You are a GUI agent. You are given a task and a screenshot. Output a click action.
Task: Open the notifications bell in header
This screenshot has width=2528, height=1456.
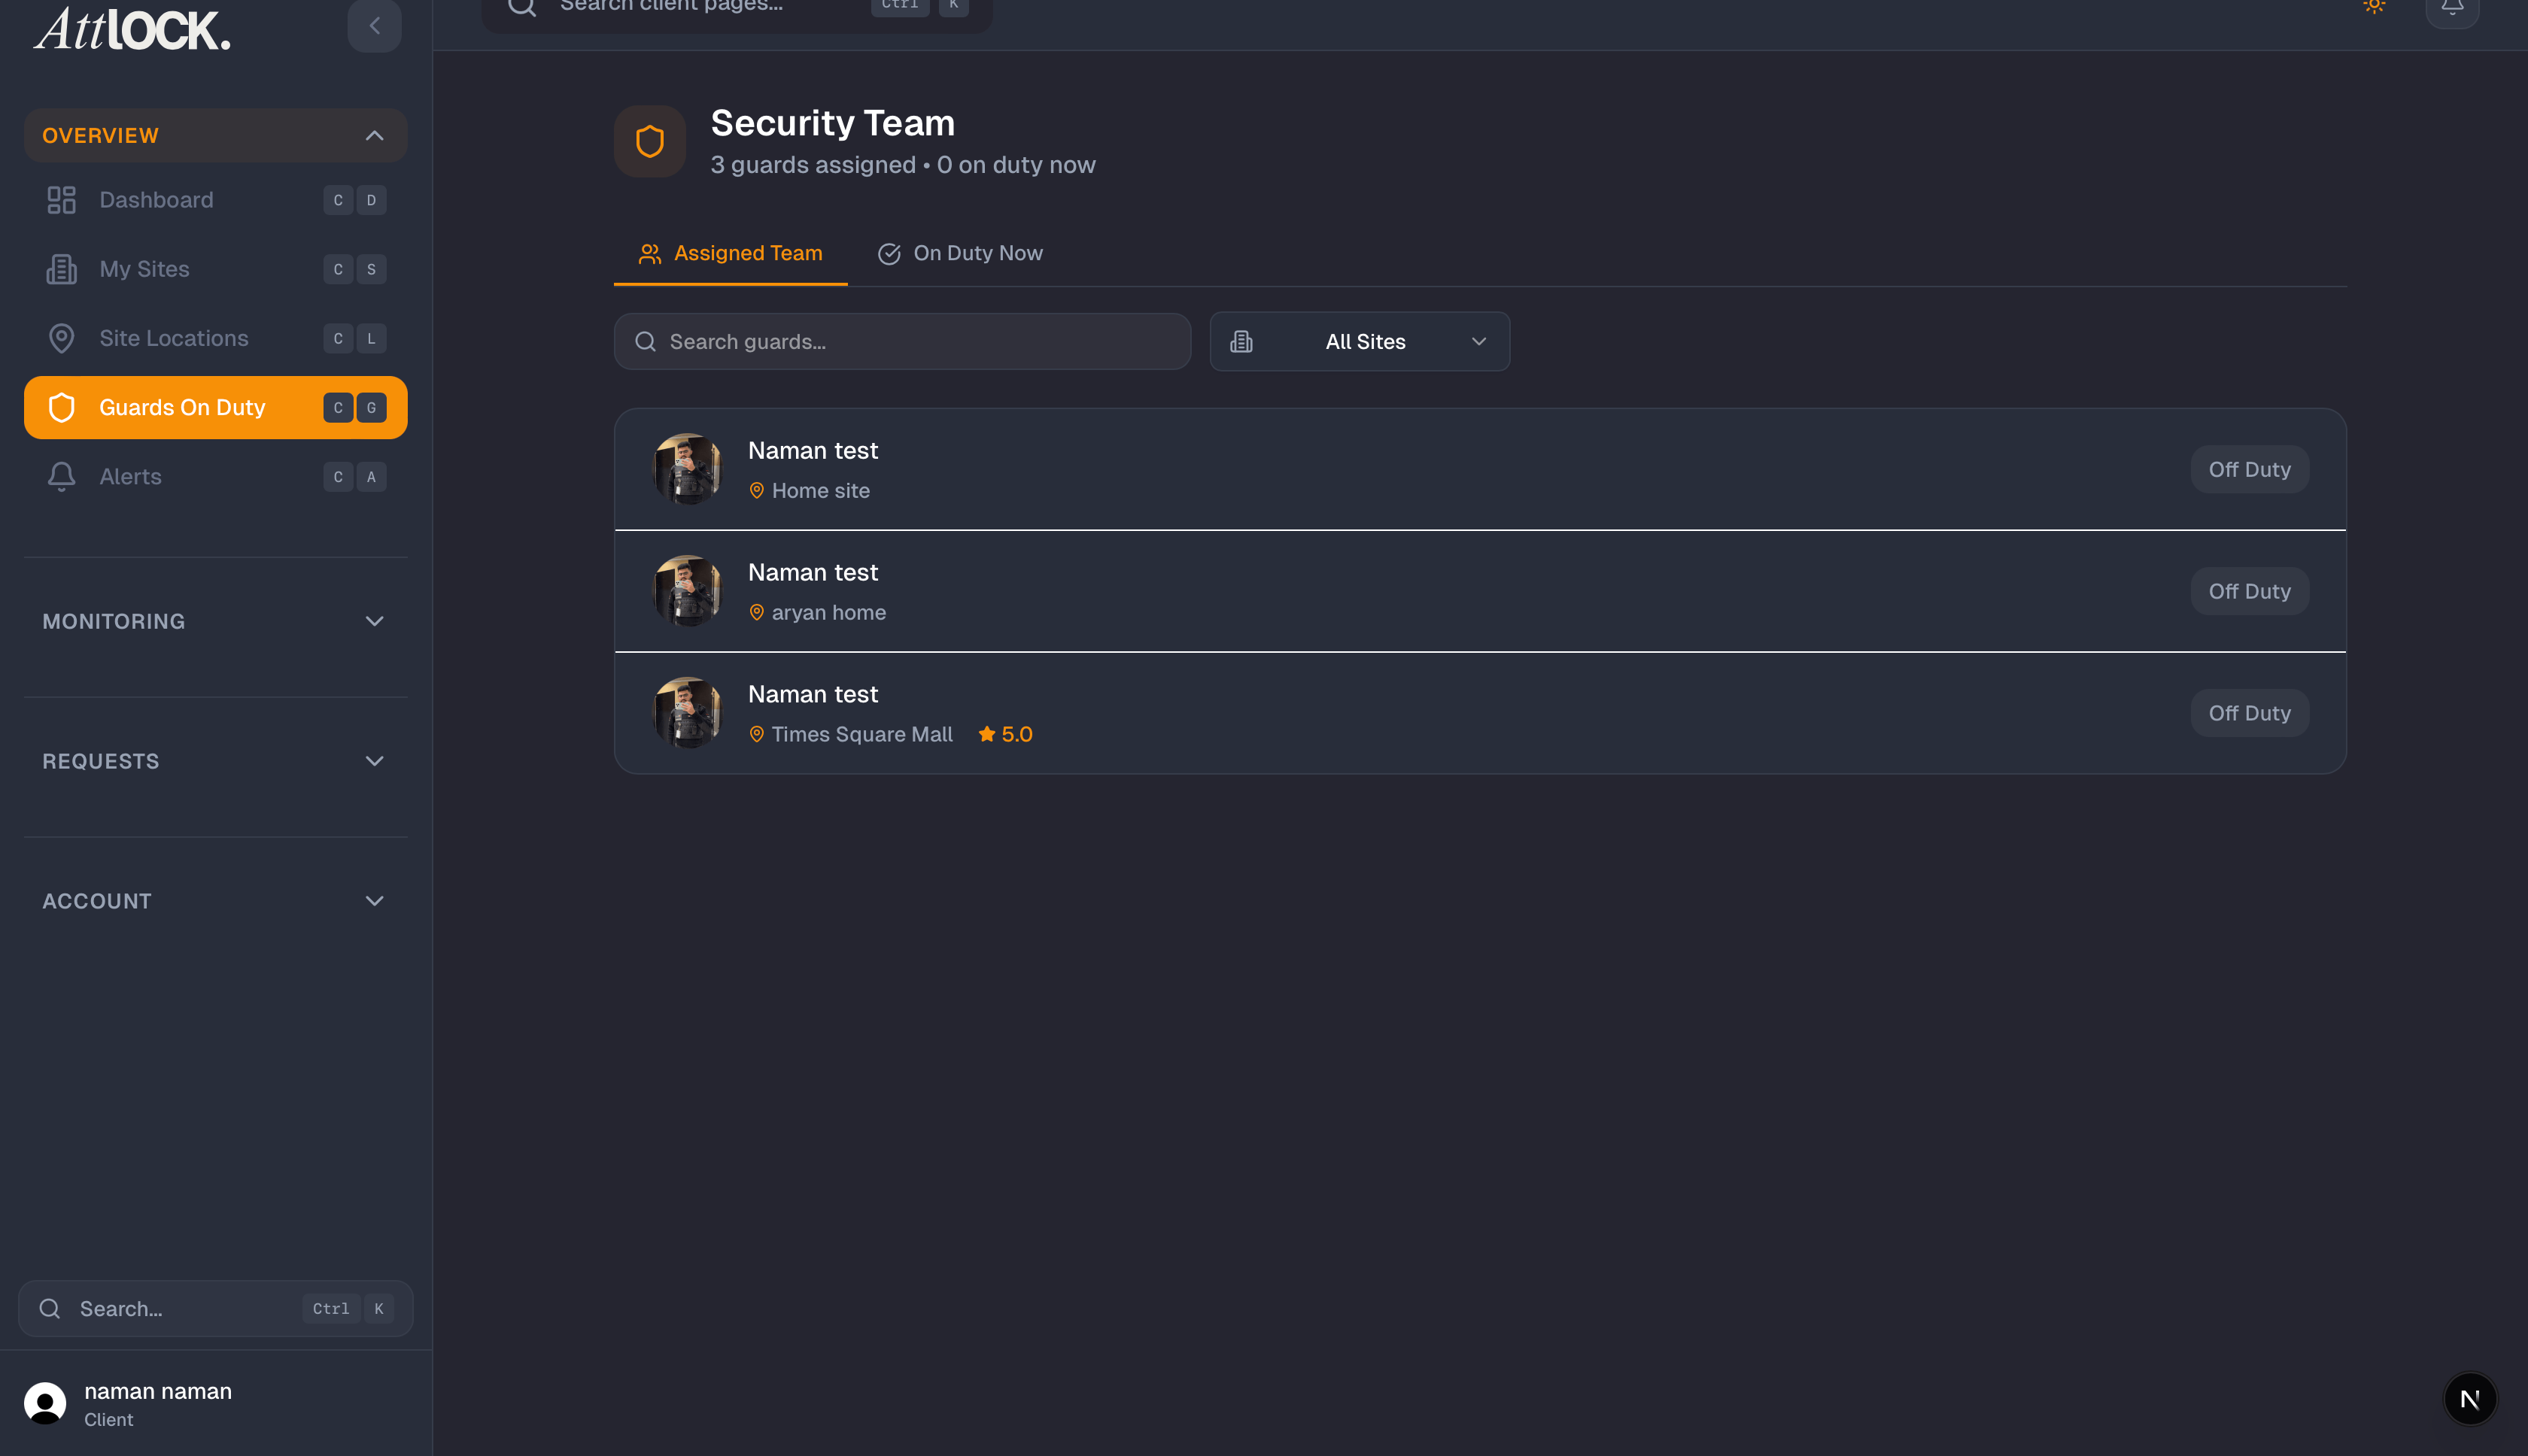click(x=2452, y=8)
